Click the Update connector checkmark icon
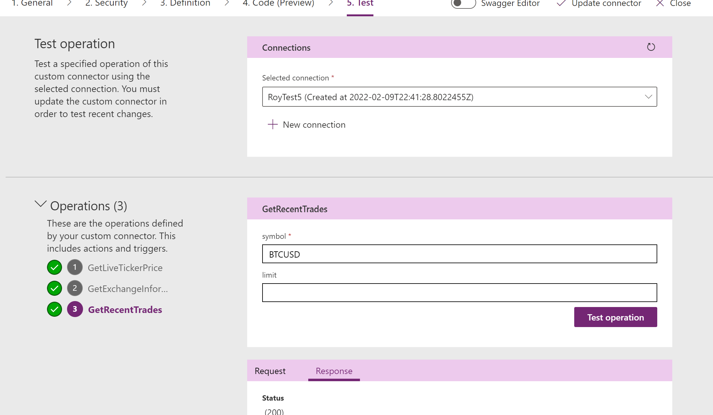Screen dimensions: 713x415 tap(561, 3)
